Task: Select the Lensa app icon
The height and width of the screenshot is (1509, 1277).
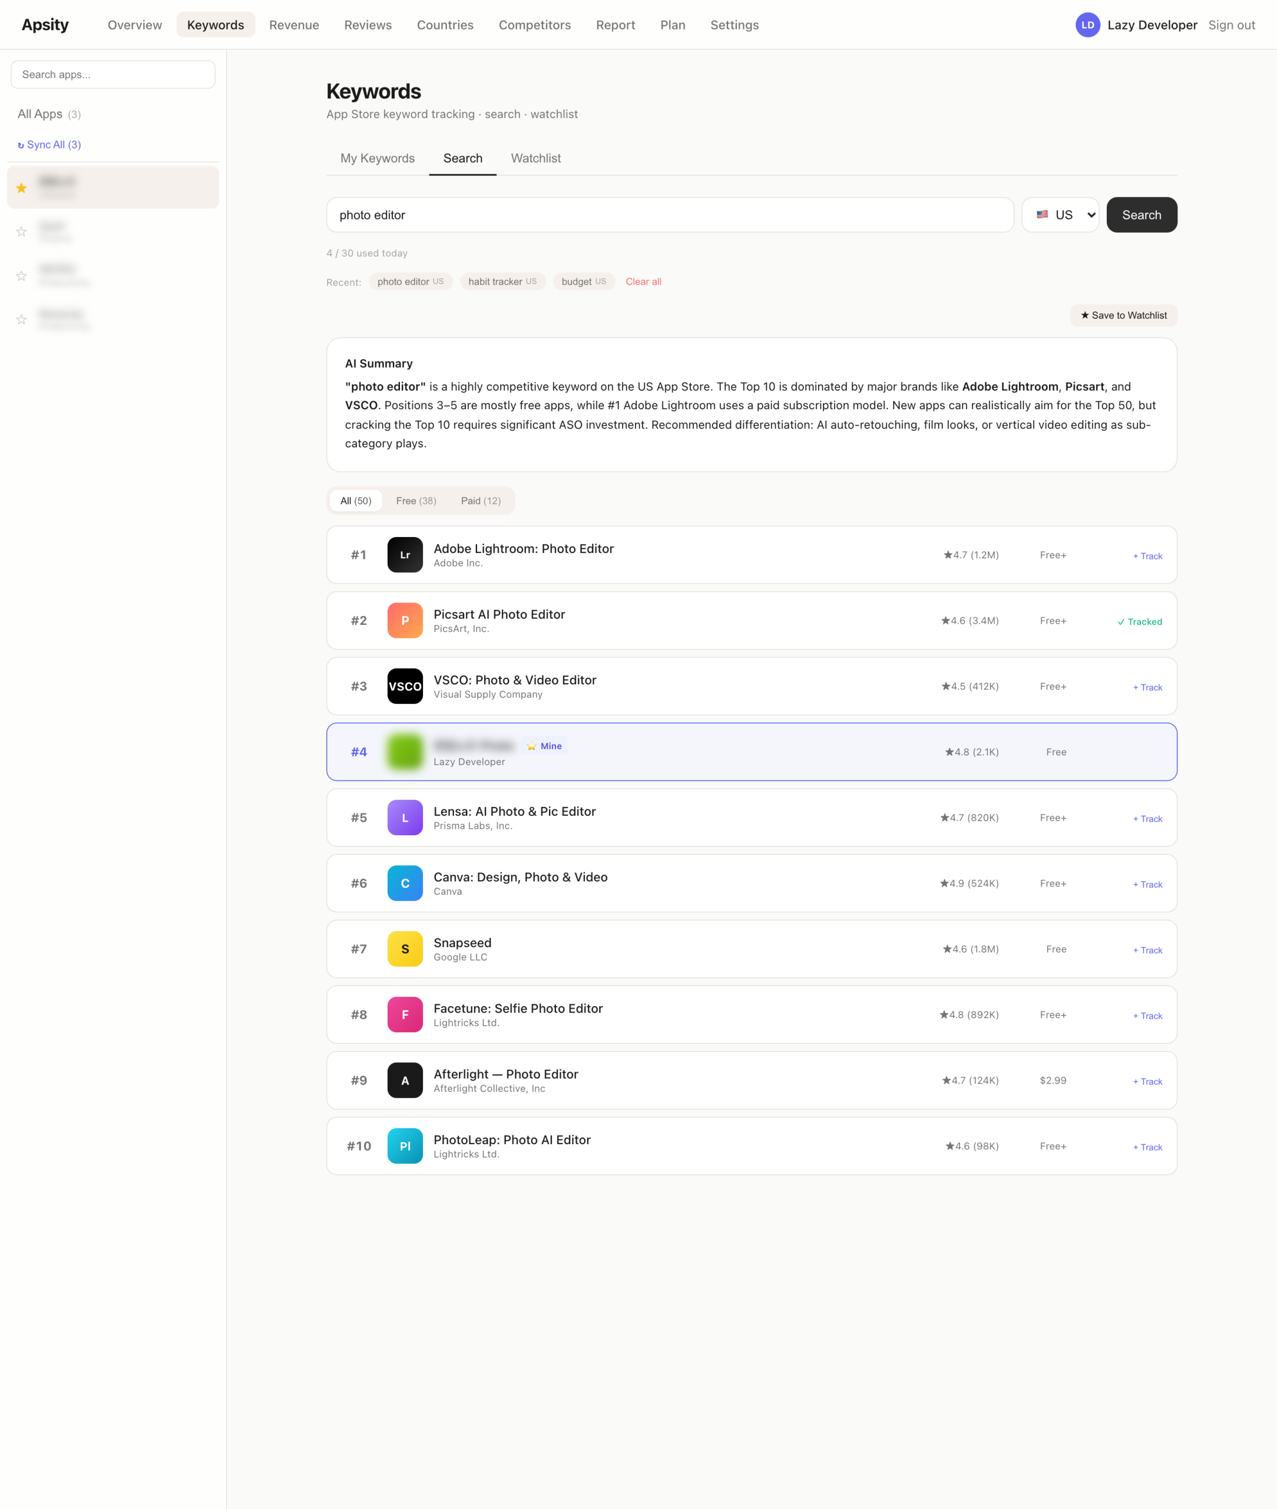Action: click(x=405, y=817)
